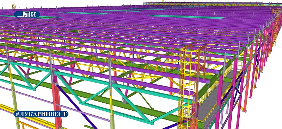This screenshot has width=282, height=129.
Task: Pick the red column in the left foreground
Action: [x=57, y=102]
